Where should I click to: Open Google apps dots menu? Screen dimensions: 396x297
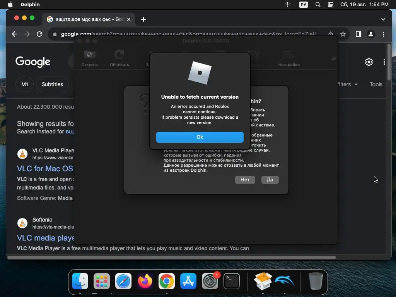click(384, 62)
